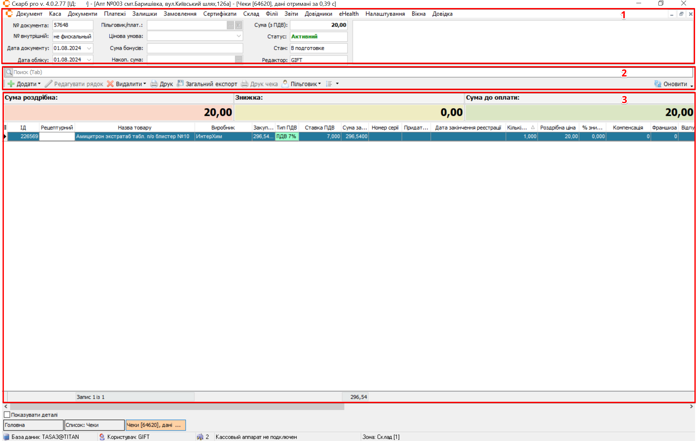Click the printer Друк icon
The image size is (697, 441).
tap(154, 84)
